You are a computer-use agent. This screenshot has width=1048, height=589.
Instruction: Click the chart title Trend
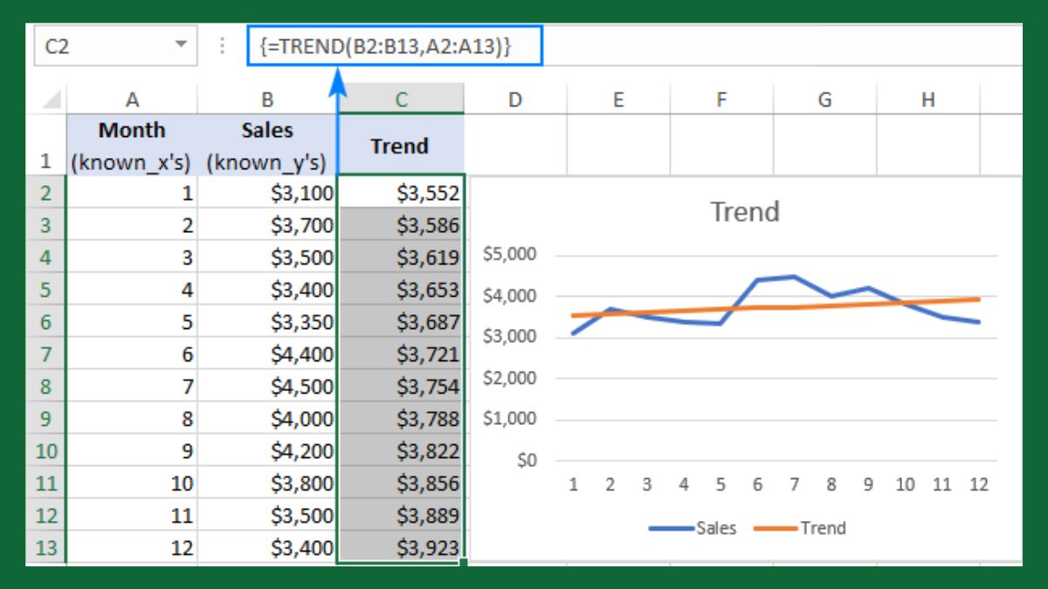[x=744, y=211]
